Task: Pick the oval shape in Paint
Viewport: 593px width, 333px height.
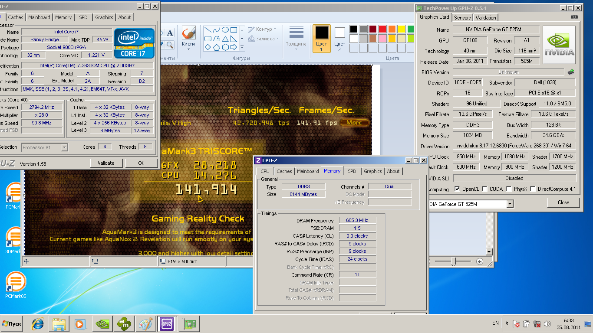Action: click(225, 30)
